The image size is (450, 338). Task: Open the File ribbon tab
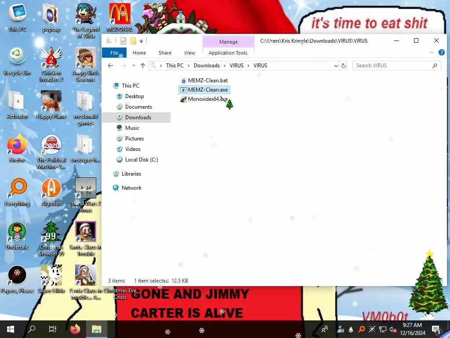pyautogui.click(x=114, y=53)
